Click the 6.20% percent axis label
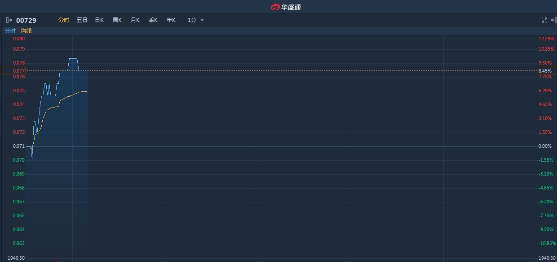This screenshot has height=262, width=557. (x=545, y=90)
